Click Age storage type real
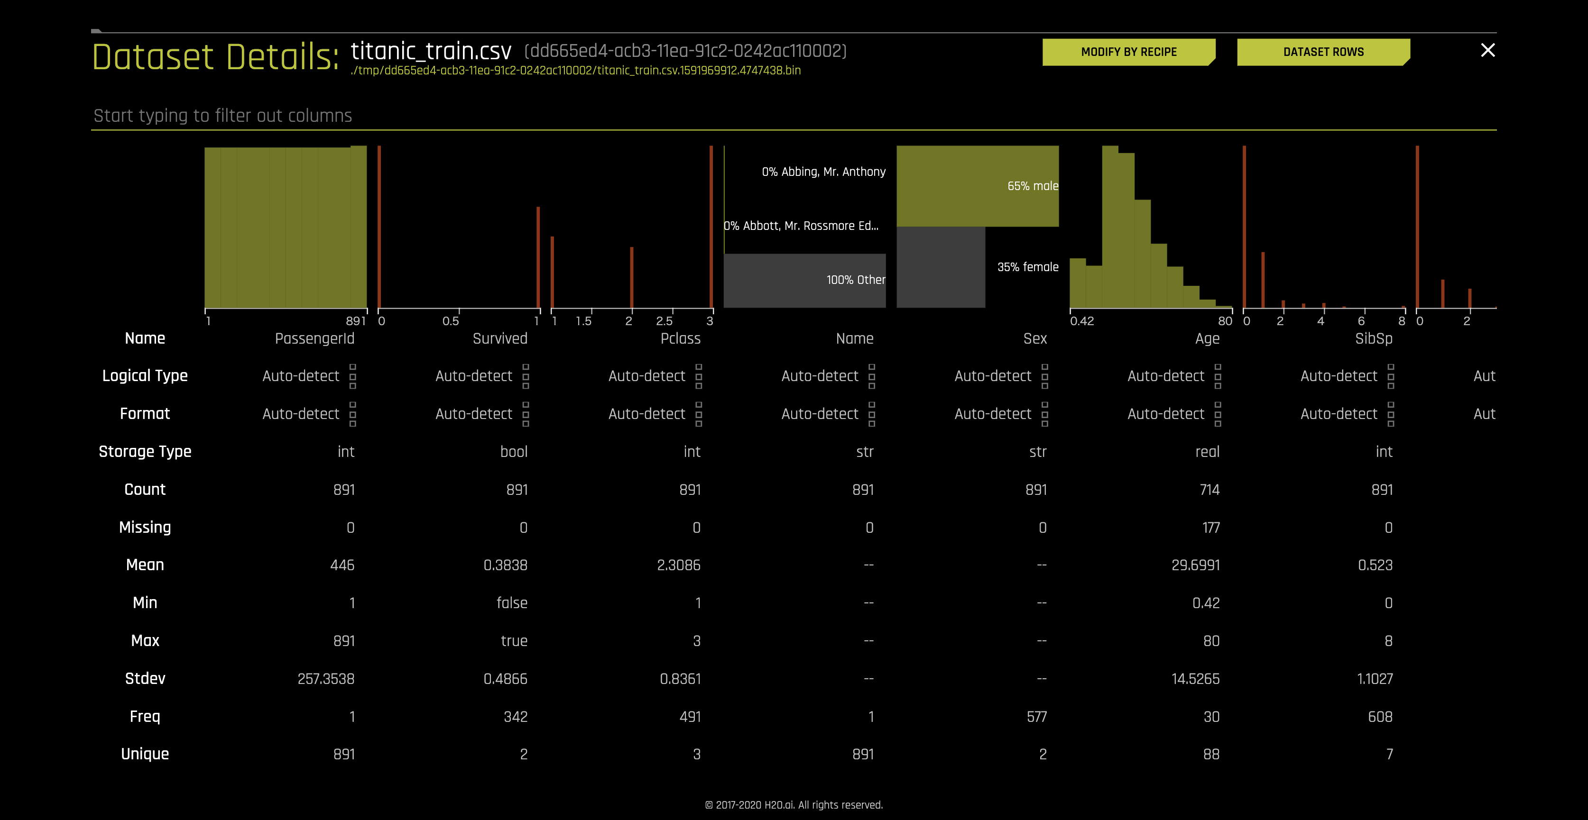1588x820 pixels. point(1207,452)
